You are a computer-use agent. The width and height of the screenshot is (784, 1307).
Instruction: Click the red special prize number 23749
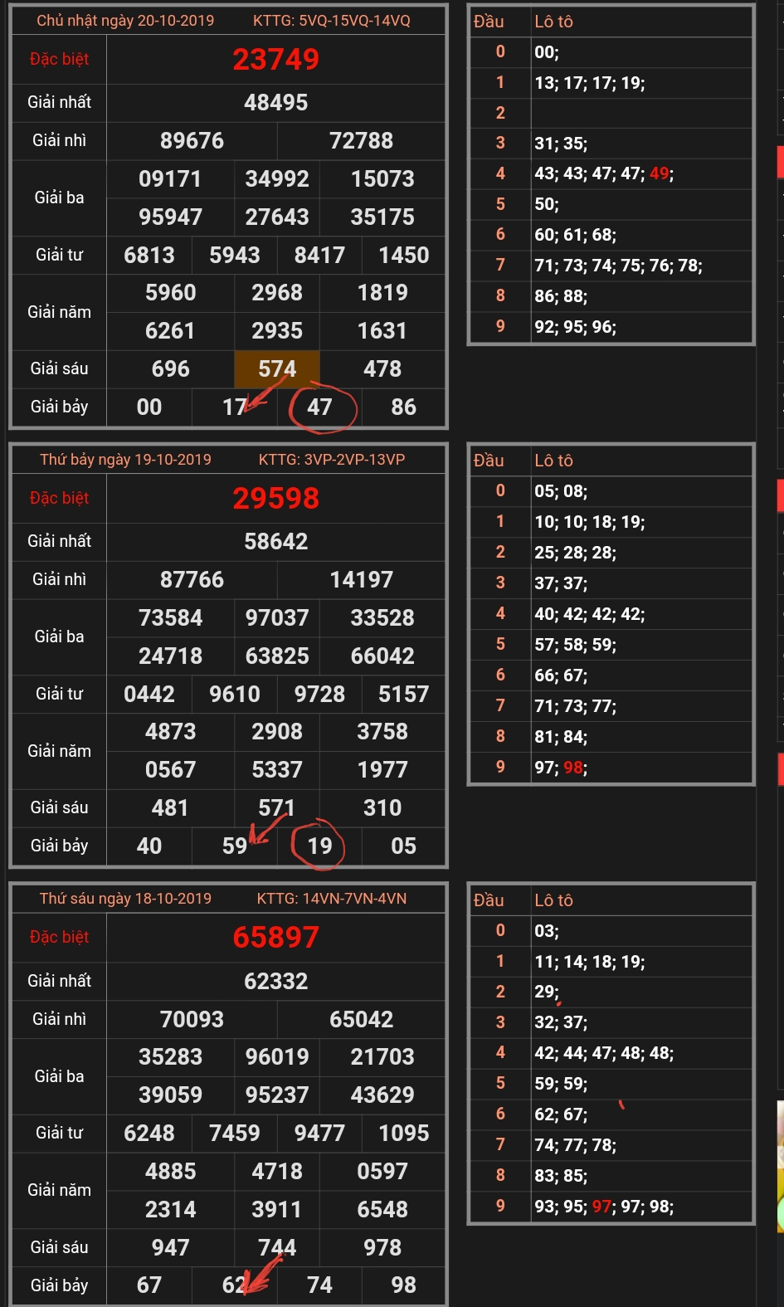(275, 59)
